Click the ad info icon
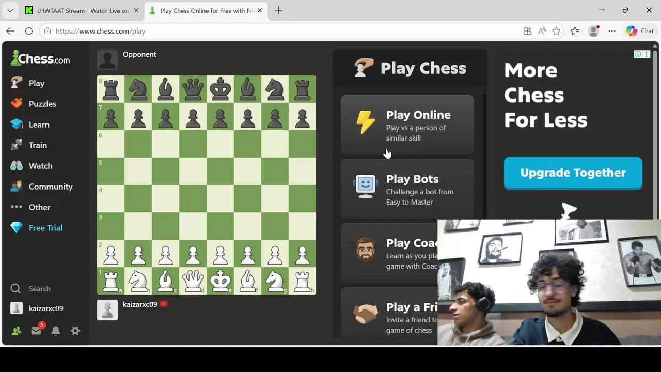The image size is (661, 372). [638, 54]
